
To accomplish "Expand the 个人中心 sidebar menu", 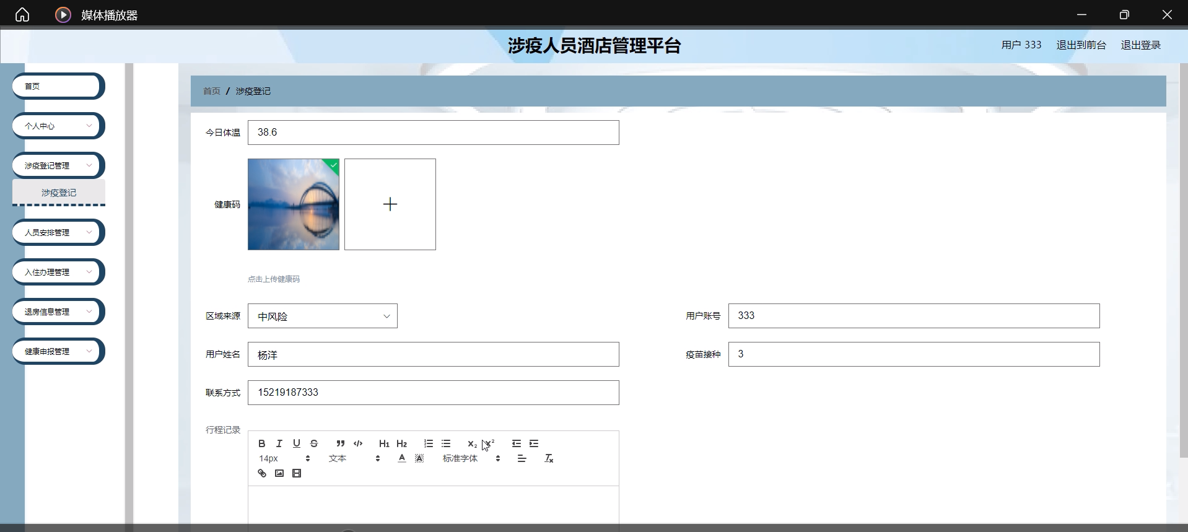I will (58, 126).
